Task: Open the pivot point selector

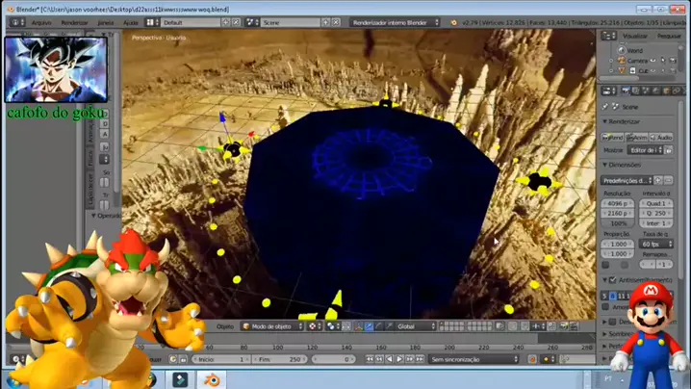Action: coord(333,326)
